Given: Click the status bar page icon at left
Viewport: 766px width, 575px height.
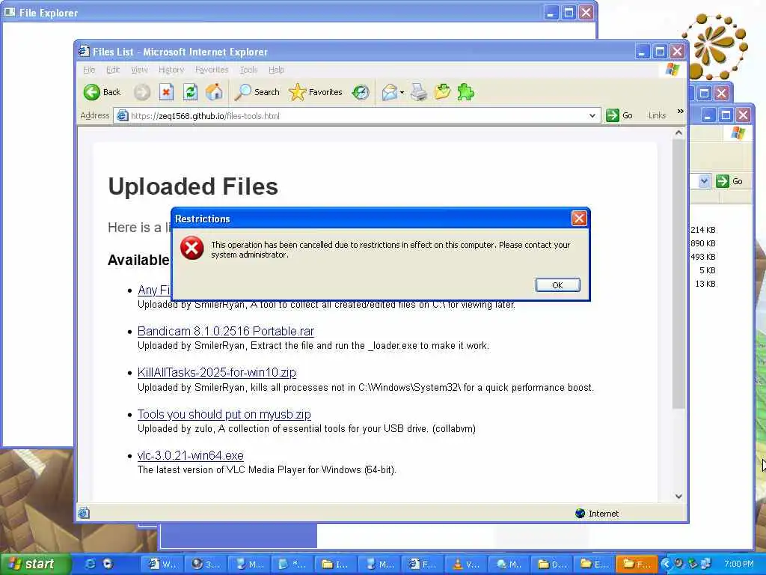Looking at the screenshot, I should pyautogui.click(x=84, y=513).
